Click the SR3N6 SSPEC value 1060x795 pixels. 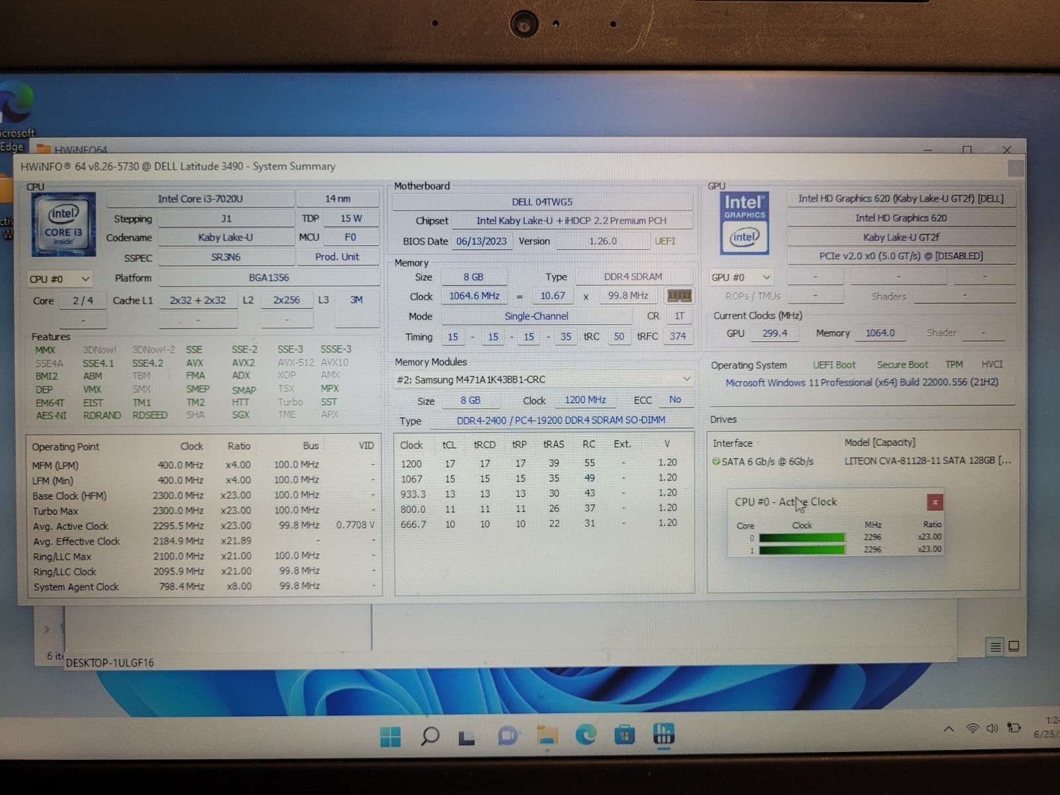pos(225,257)
